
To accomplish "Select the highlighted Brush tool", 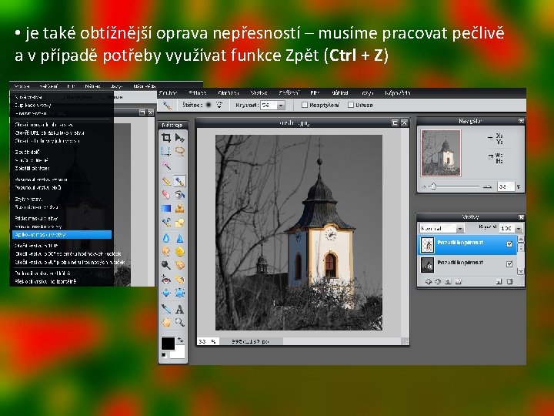I will 180,181.
